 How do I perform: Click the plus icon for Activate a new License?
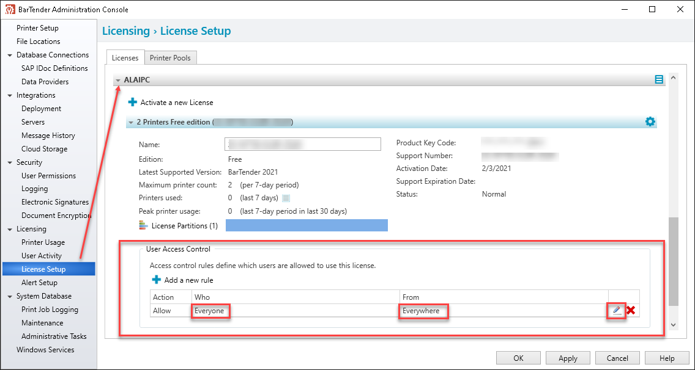(132, 102)
